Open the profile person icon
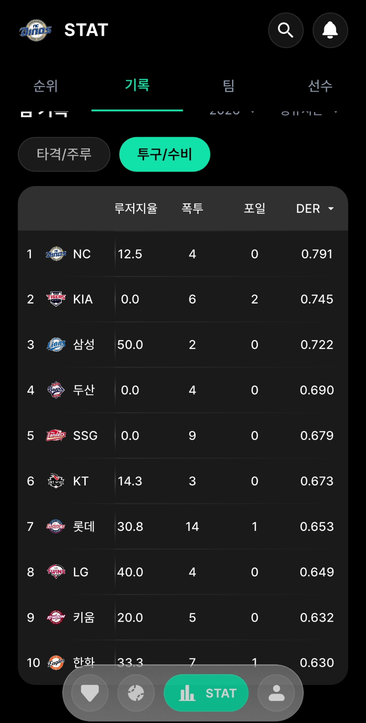 [276, 693]
